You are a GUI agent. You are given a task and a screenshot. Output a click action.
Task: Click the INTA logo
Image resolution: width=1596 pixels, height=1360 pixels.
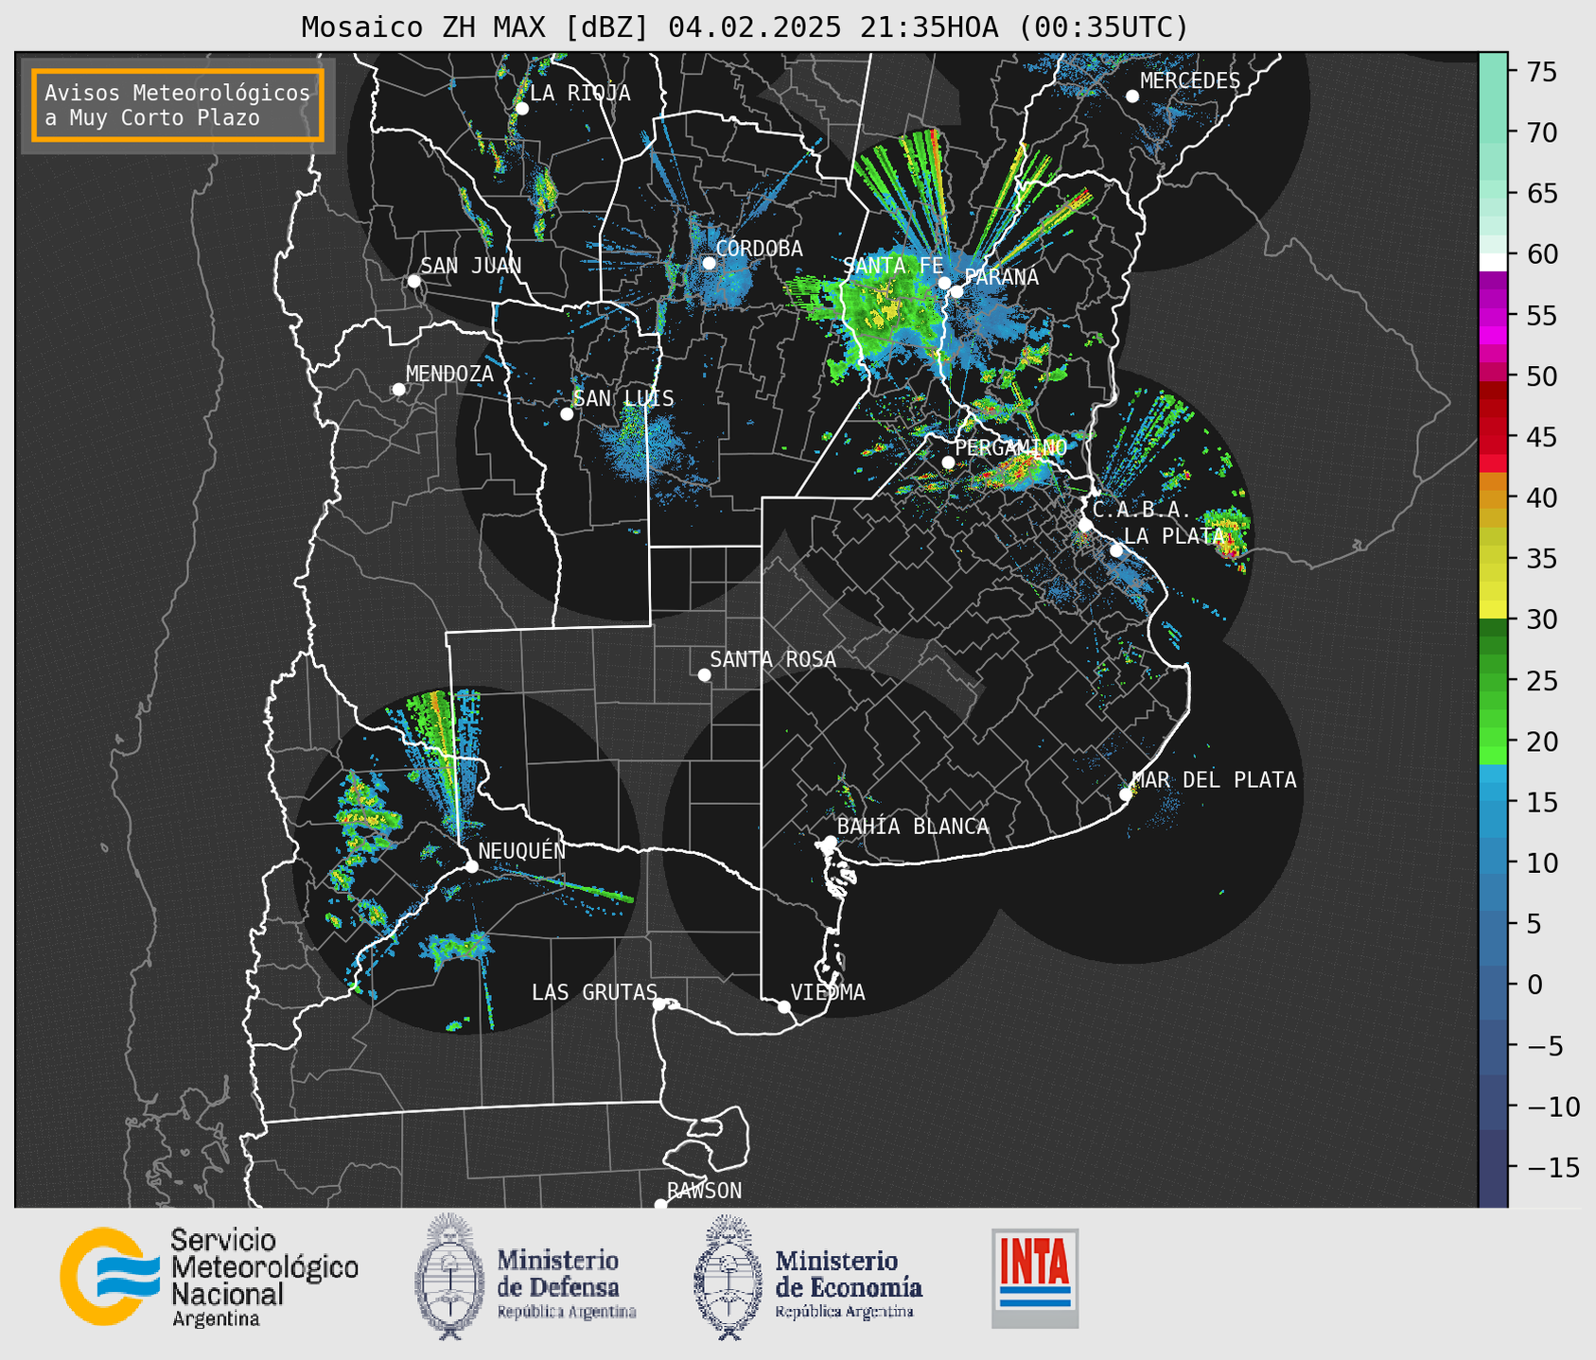(1035, 1278)
